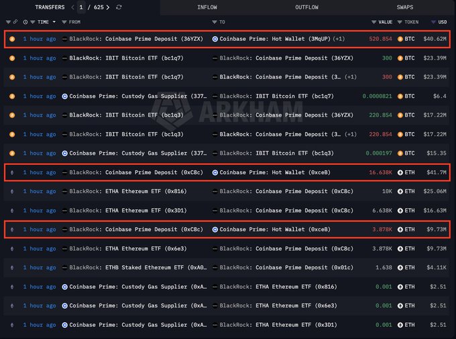The width and height of the screenshot is (456, 339).
Task: Open the FROM column filter
Action: tap(64, 22)
